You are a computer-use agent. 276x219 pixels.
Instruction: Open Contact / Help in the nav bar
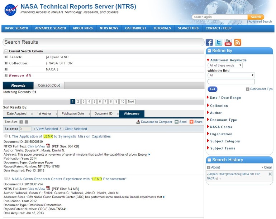[218, 28]
